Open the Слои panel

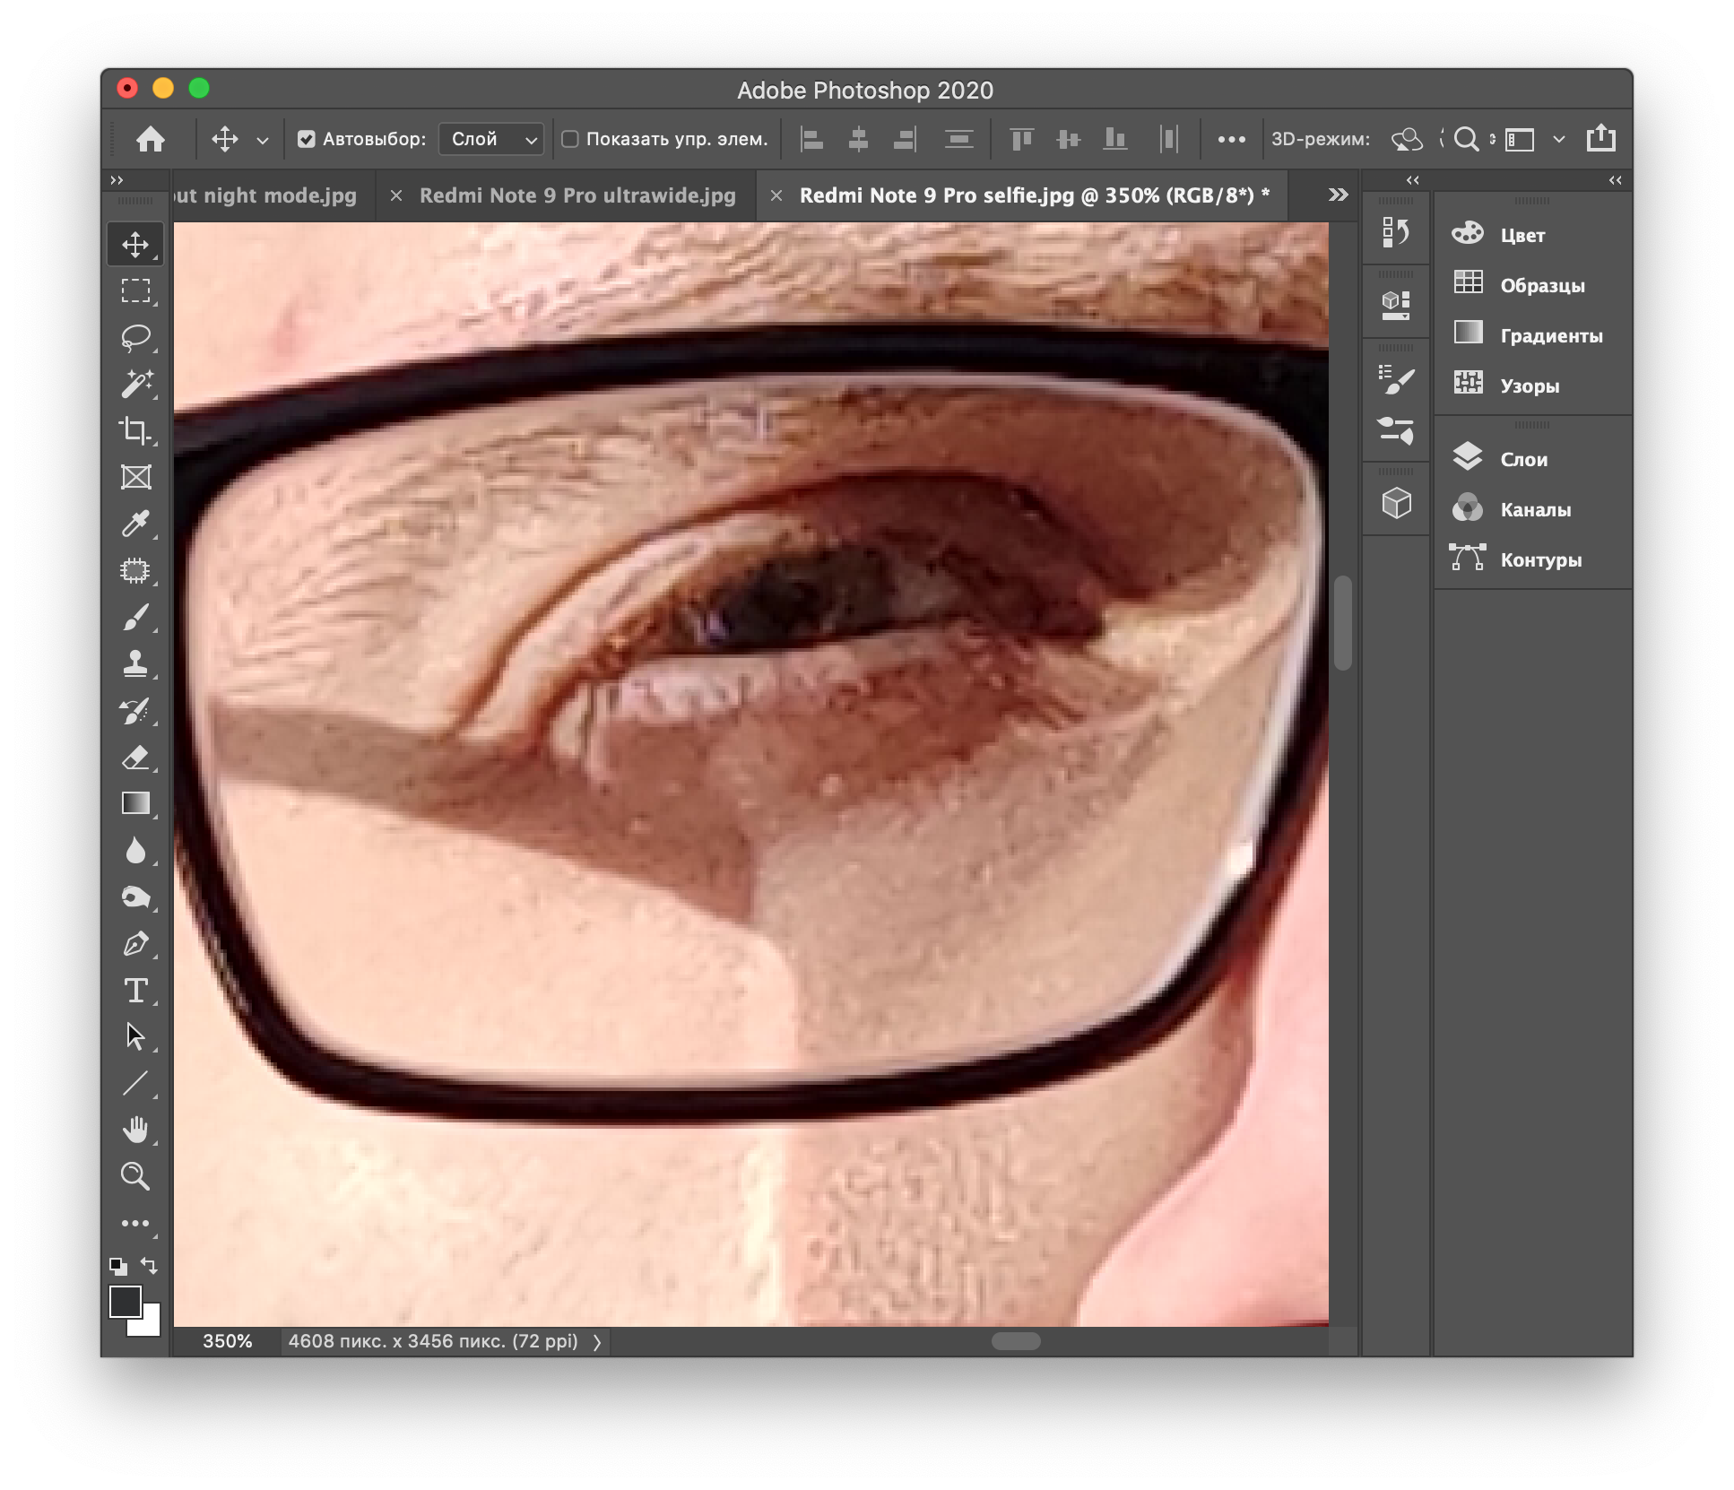point(1523,459)
